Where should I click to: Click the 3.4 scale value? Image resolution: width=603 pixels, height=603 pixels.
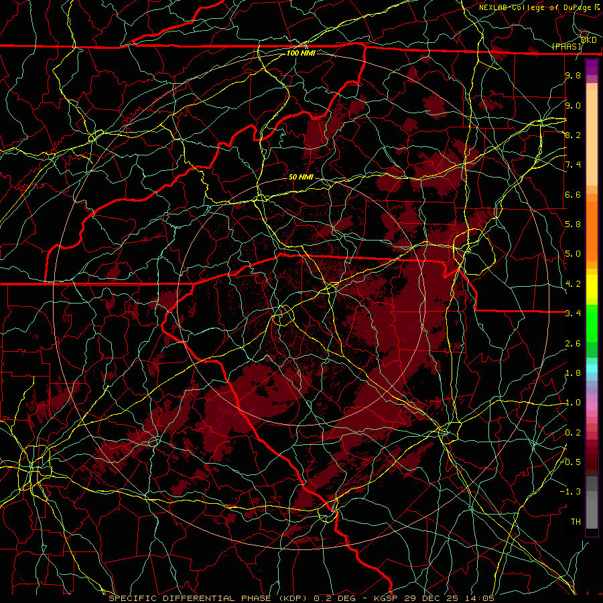coord(573,314)
